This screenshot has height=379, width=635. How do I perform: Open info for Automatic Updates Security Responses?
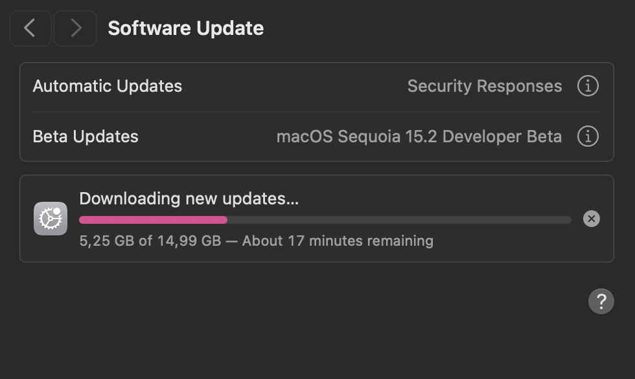point(588,85)
